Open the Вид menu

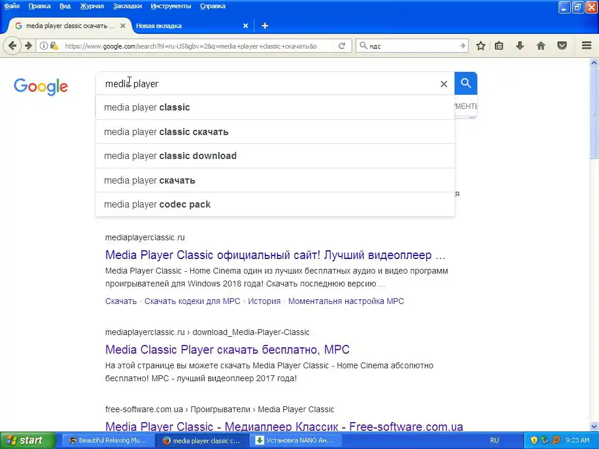[65, 6]
